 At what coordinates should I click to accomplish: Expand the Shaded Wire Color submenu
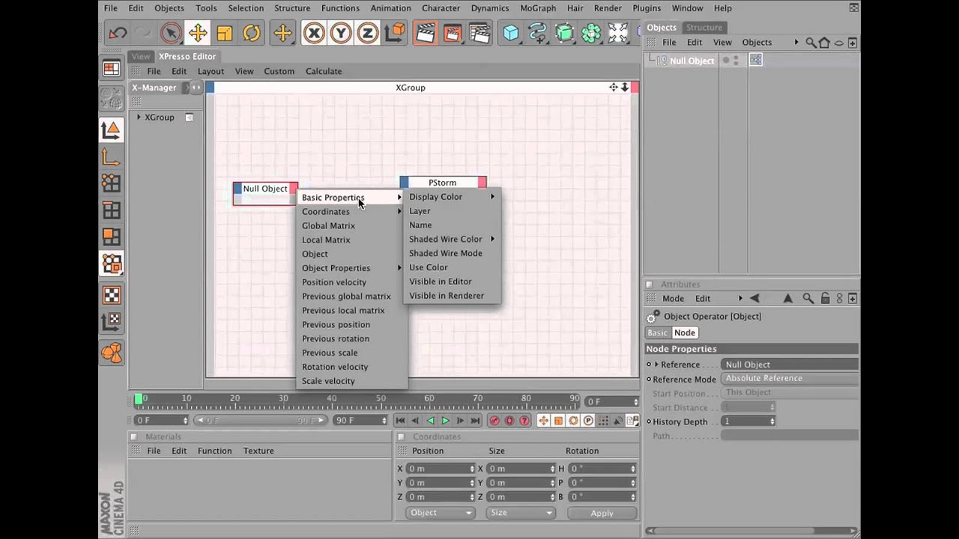click(452, 239)
